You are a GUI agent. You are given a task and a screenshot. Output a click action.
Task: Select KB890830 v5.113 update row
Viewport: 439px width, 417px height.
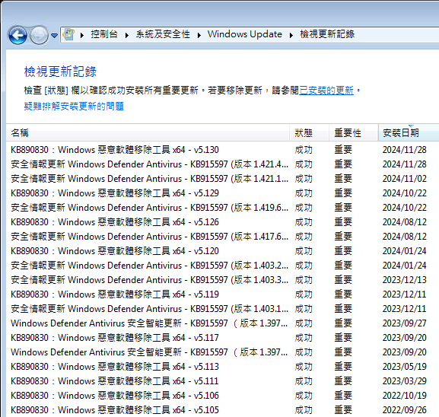click(223, 367)
